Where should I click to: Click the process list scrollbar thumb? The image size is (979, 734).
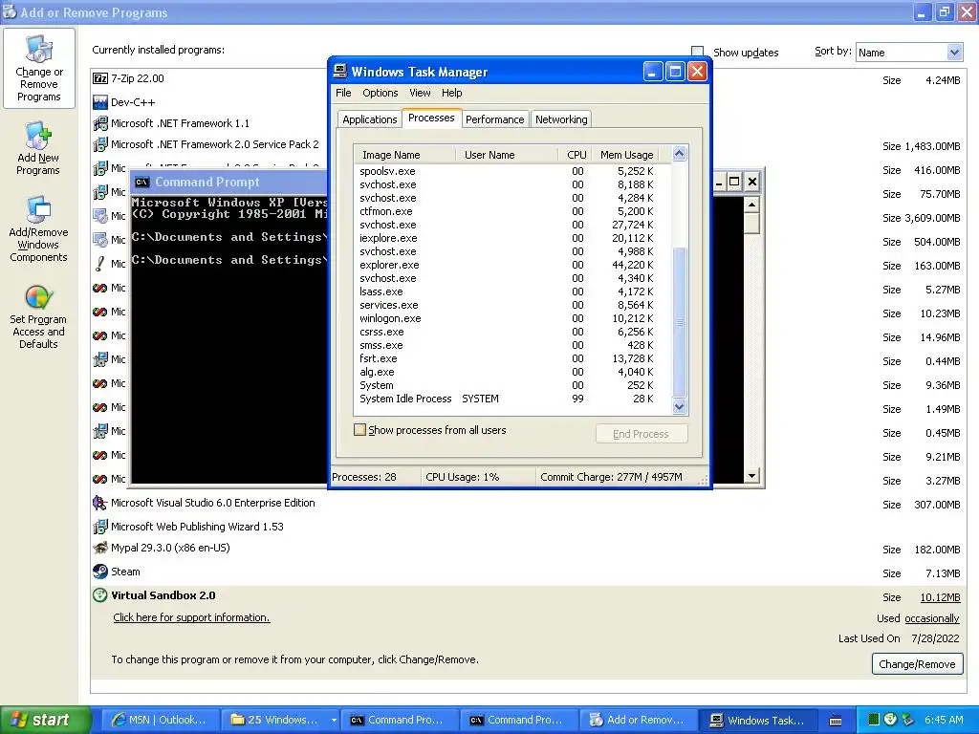680,322
